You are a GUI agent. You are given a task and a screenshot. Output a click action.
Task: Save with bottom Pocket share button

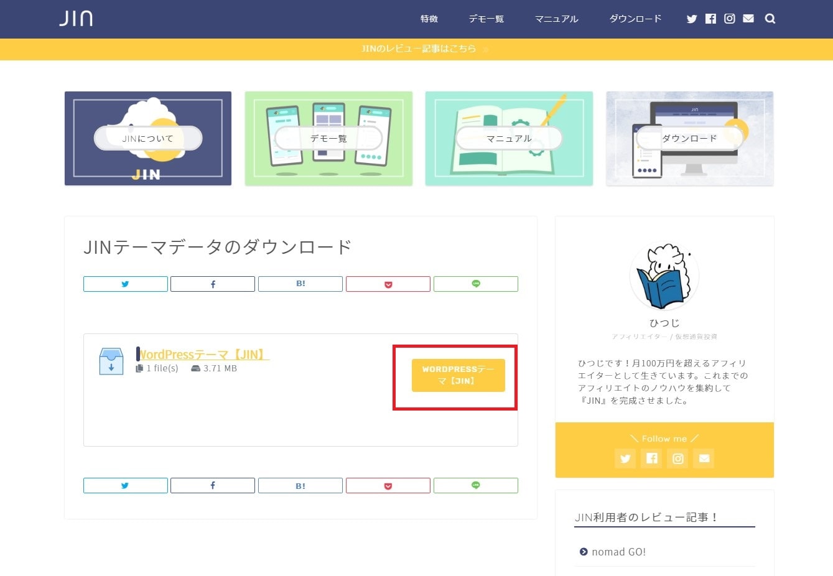pyautogui.click(x=388, y=485)
